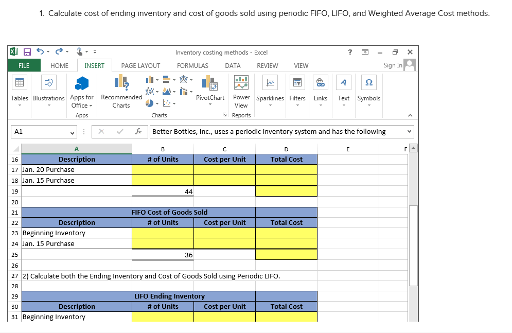Save the workbook from Quick Access Toolbar

pyautogui.click(x=26, y=51)
